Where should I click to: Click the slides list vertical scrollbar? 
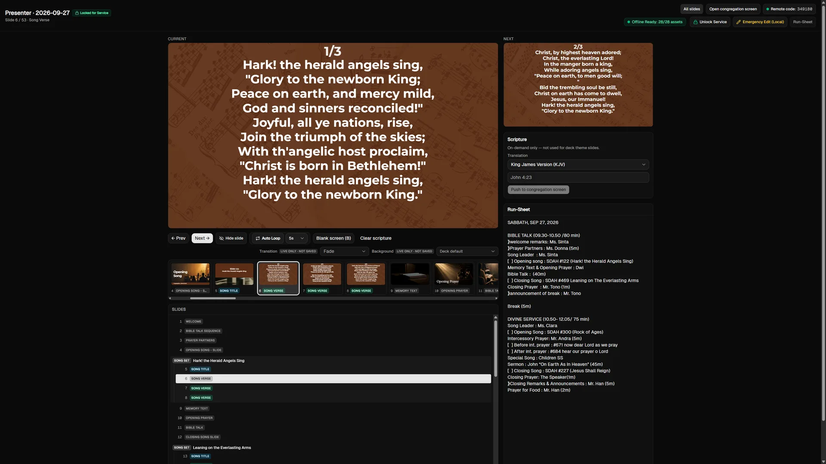496,349
